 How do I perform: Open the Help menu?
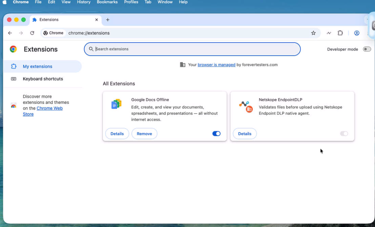tap(183, 2)
